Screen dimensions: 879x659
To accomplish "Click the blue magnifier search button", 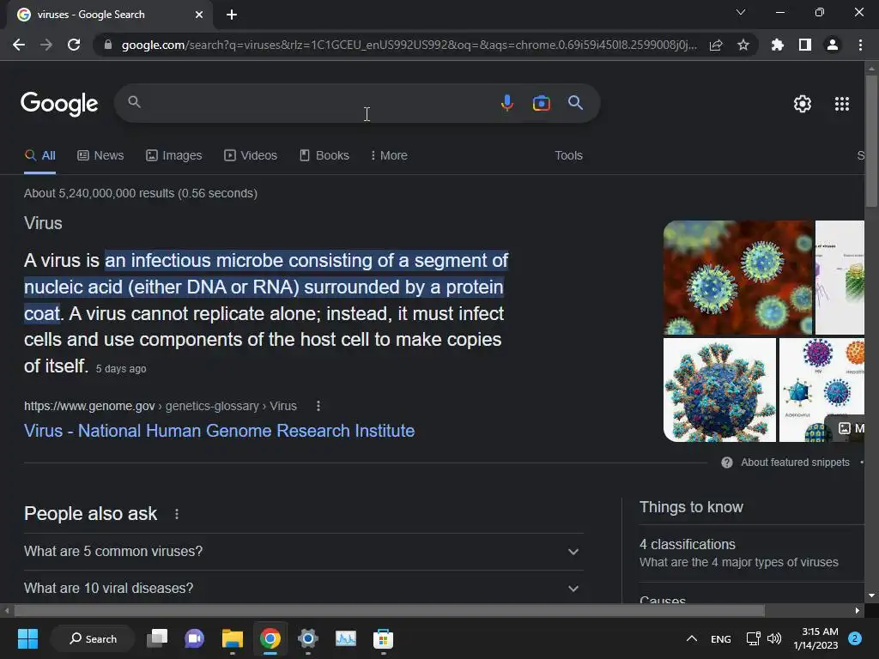I will pos(575,103).
